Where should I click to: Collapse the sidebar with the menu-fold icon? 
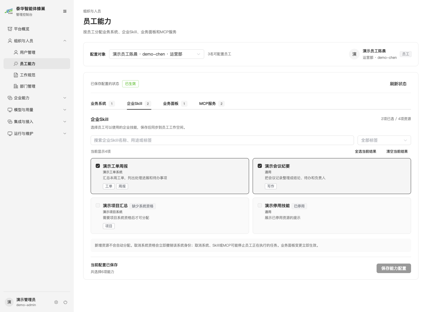click(x=65, y=11)
